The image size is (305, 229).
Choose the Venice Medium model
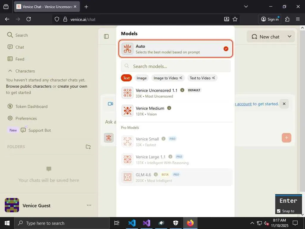coord(176,111)
